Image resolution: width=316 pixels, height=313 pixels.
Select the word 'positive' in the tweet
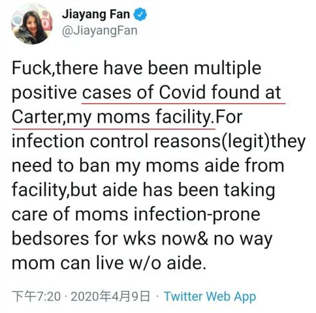(44, 93)
